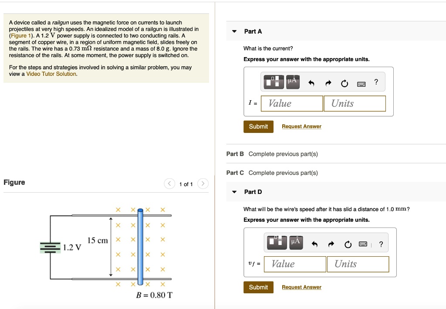Undo your entry in Part A toolbar
The height and width of the screenshot is (309, 446).
[312, 82]
